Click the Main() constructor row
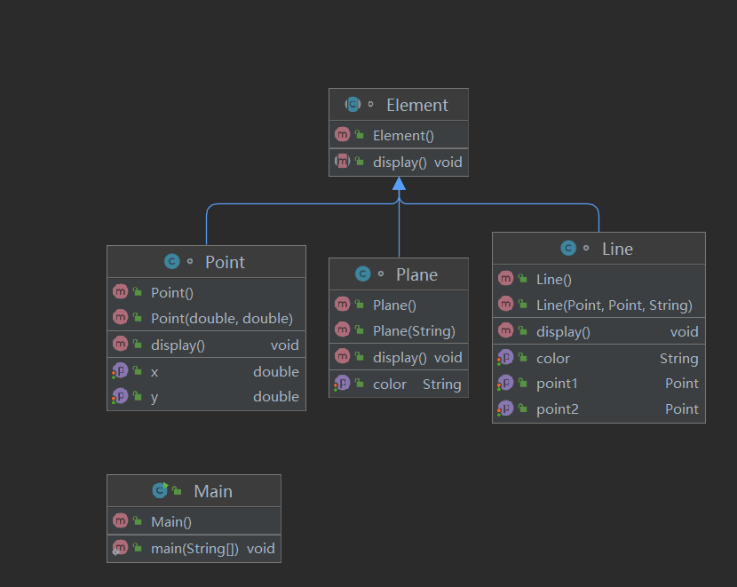 [x=171, y=521]
